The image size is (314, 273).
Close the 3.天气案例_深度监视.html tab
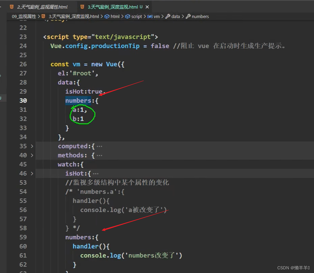coord(147,7)
